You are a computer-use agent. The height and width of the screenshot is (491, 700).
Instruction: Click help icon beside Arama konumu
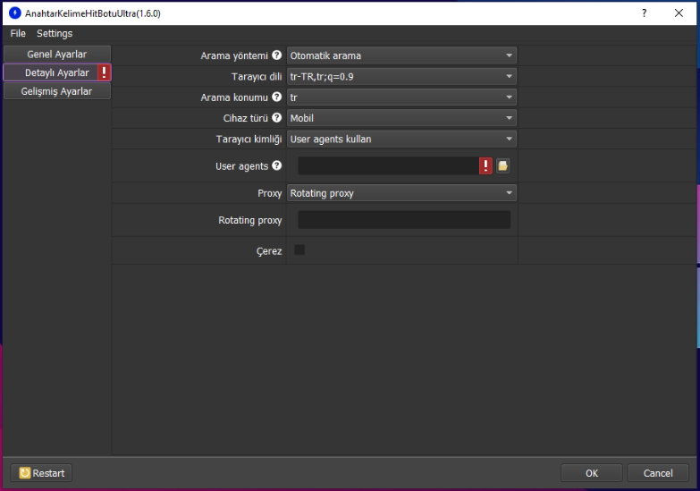click(277, 97)
